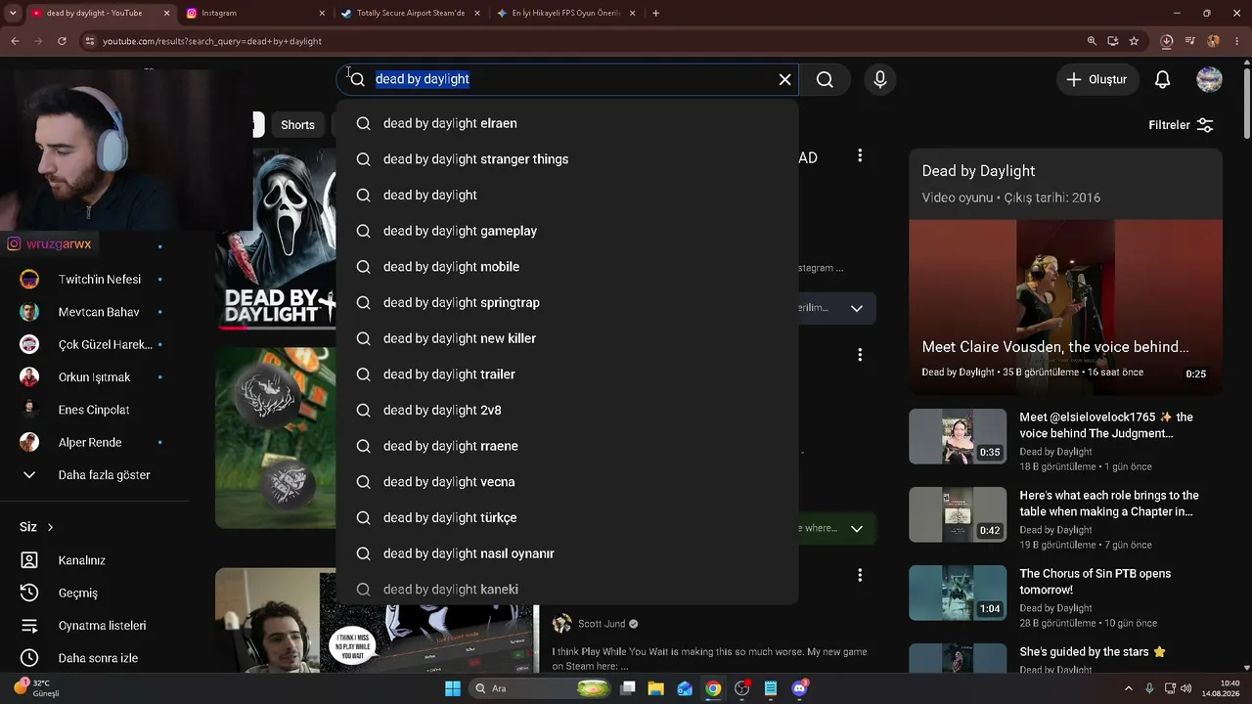Choose 'dead by daylight vecna' suggestion
Image resolution: width=1252 pixels, height=704 pixels.
pyautogui.click(x=567, y=482)
